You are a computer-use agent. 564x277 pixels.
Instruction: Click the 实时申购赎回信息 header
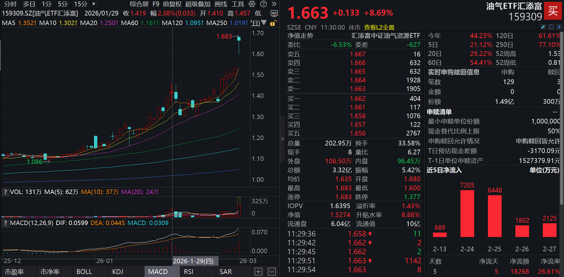coord(454,72)
